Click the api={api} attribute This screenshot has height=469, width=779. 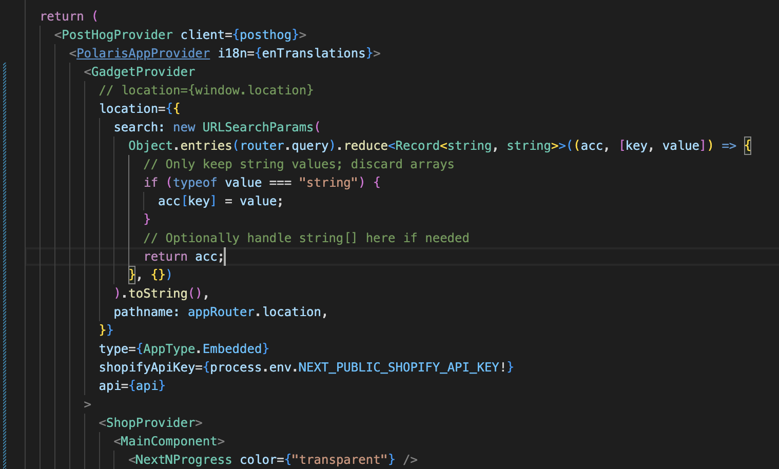coord(132,386)
